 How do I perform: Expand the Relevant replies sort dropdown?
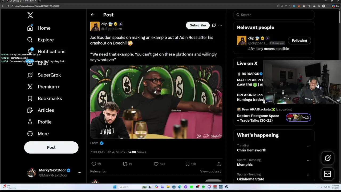click(98, 171)
